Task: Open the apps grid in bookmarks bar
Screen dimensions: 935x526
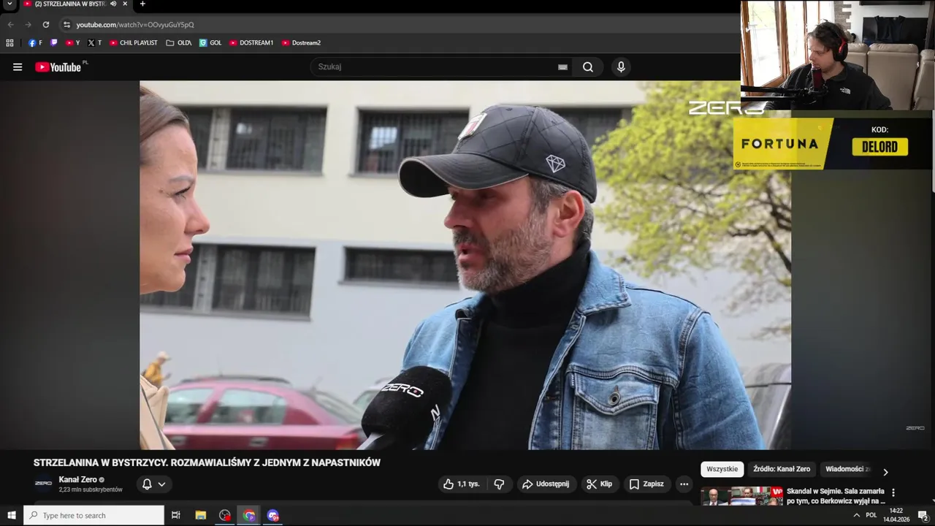Action: (9, 43)
